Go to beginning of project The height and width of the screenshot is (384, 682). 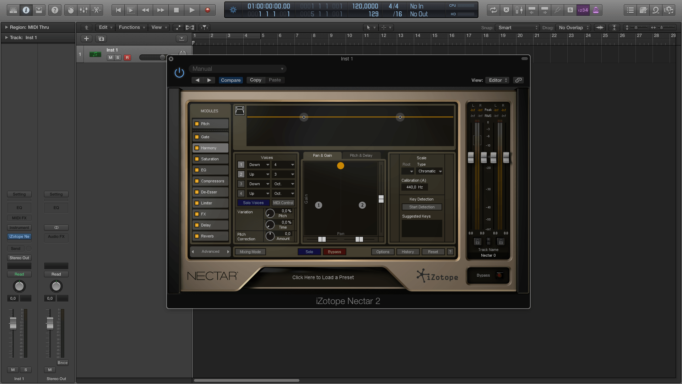[118, 10]
